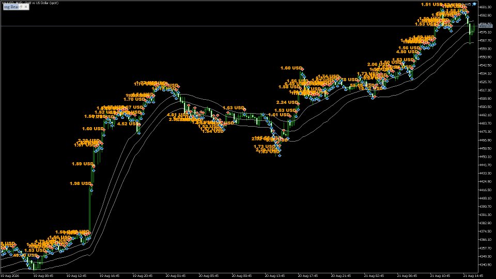Select the 1.59 USD profit label

[82, 164]
